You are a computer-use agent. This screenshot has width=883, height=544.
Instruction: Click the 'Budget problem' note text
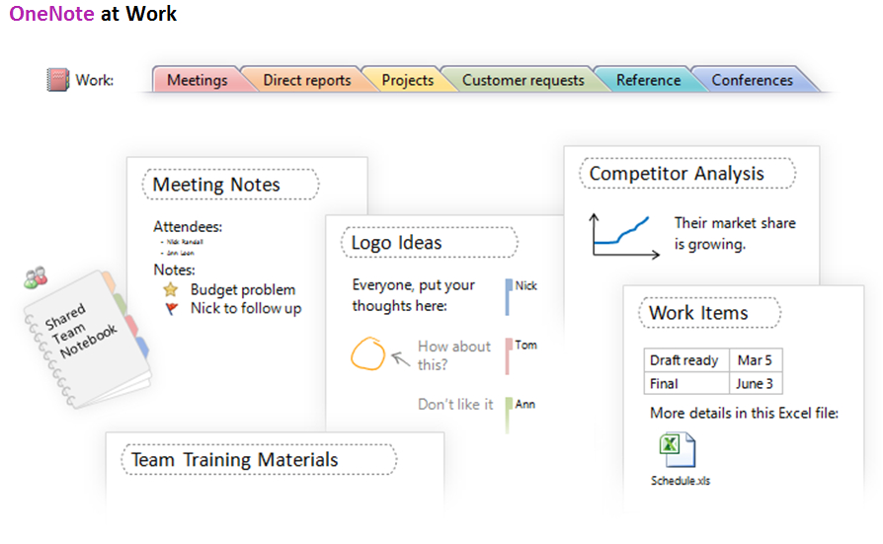coord(243,289)
